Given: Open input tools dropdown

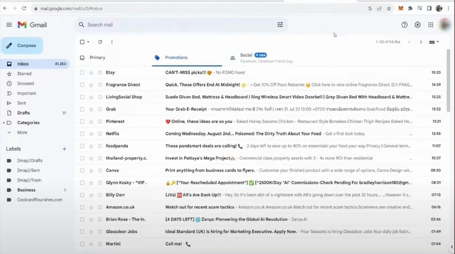Looking at the screenshot, I should 434,42.
